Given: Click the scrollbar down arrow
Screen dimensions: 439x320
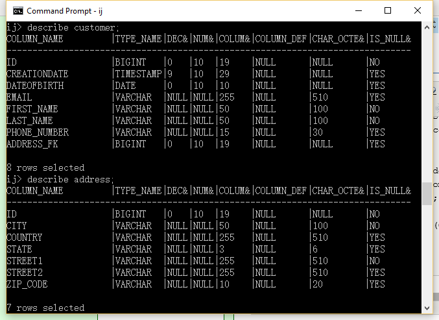Looking at the screenshot, I should tap(427, 308).
